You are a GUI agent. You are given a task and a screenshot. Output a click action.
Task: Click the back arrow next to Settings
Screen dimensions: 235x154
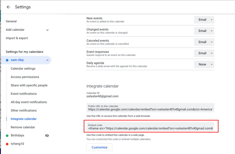[x=8, y=7]
